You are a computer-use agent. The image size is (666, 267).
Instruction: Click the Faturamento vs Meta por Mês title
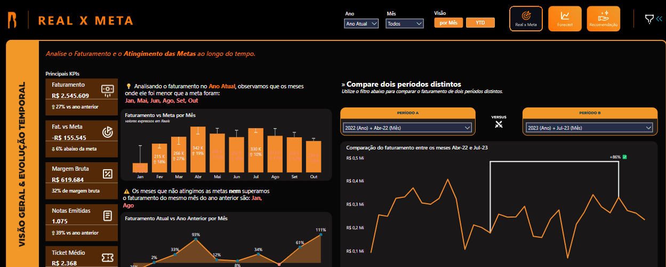tap(161, 115)
